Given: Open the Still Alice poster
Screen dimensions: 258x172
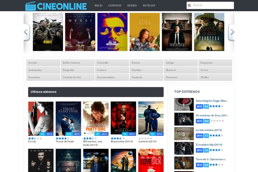Looking at the screenshot, I should click(x=144, y=32).
